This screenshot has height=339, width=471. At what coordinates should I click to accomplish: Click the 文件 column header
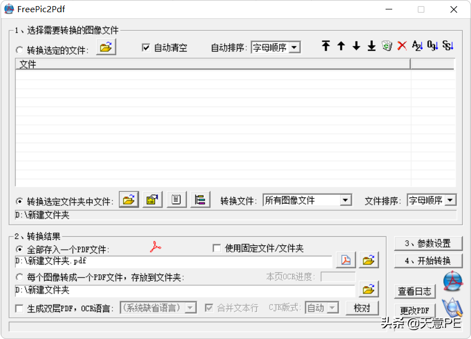[x=212, y=64]
